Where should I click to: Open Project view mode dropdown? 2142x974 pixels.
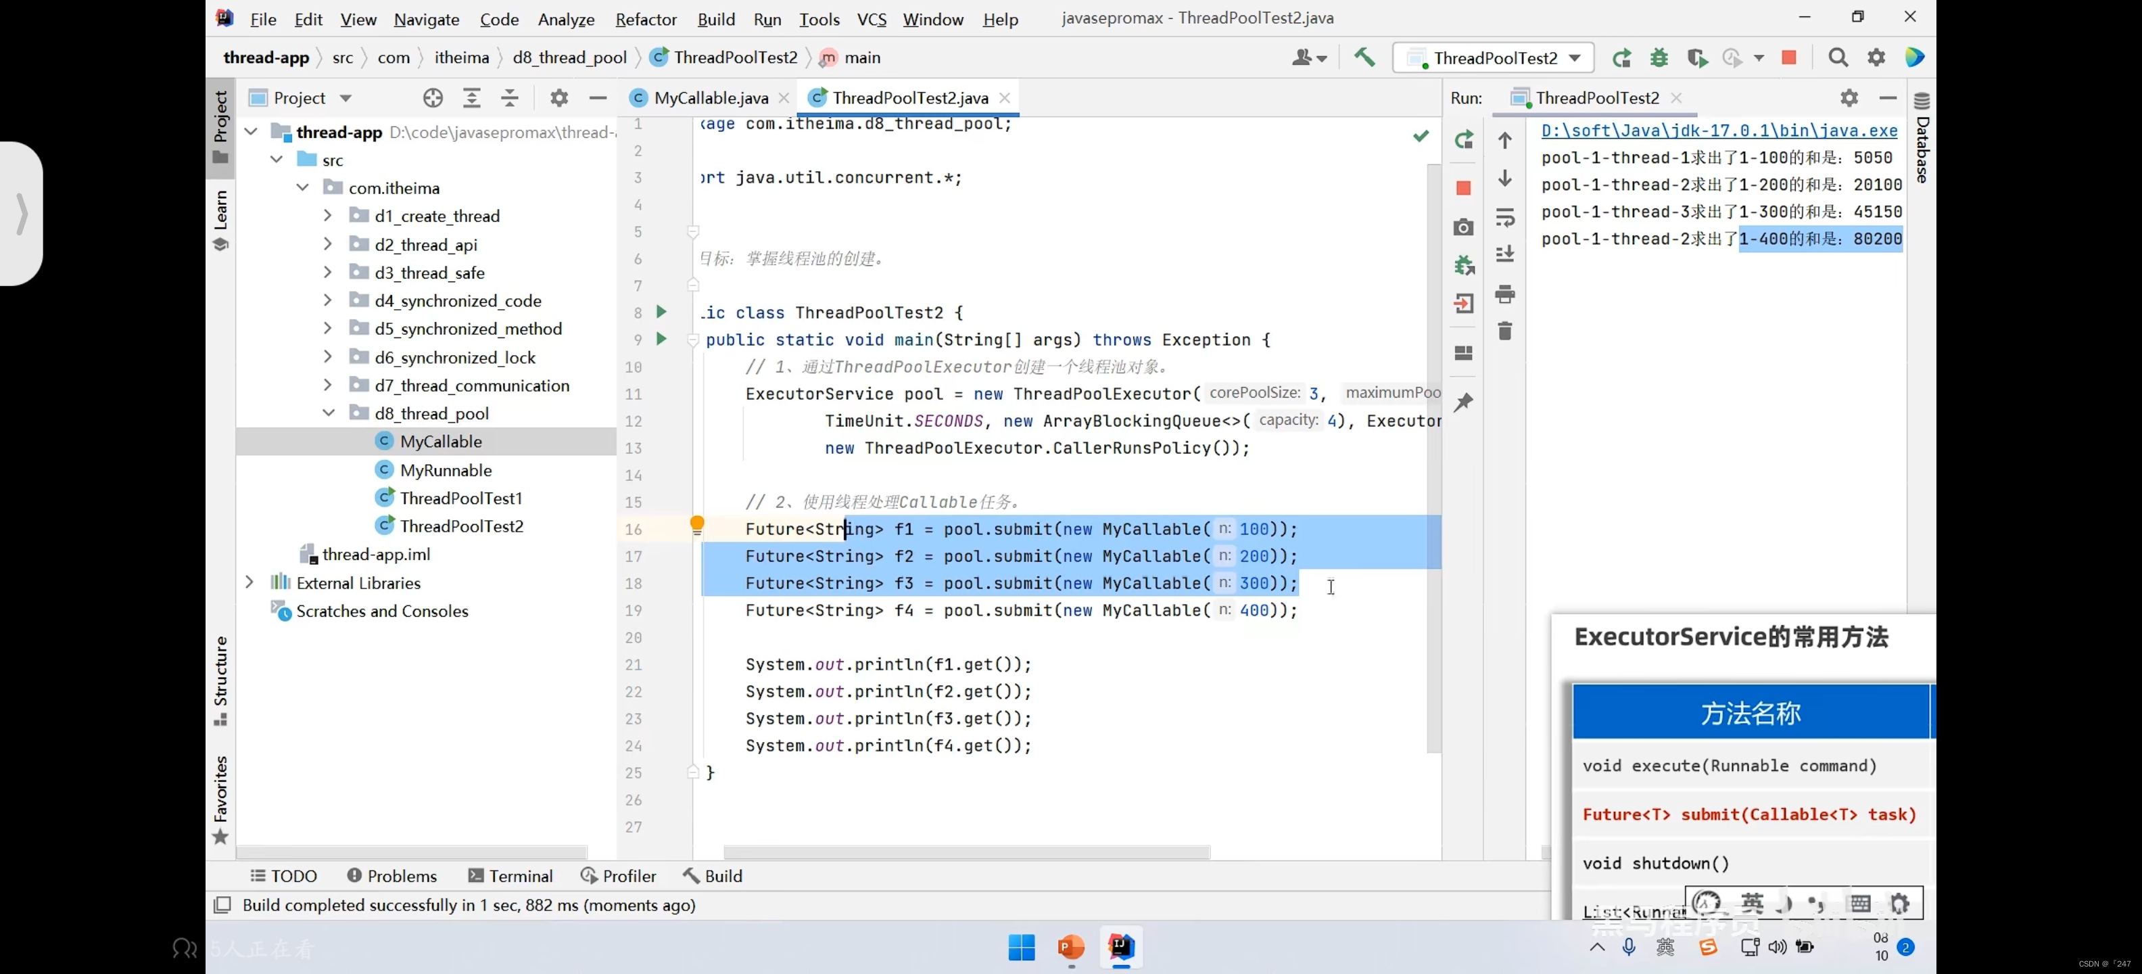[x=345, y=98]
